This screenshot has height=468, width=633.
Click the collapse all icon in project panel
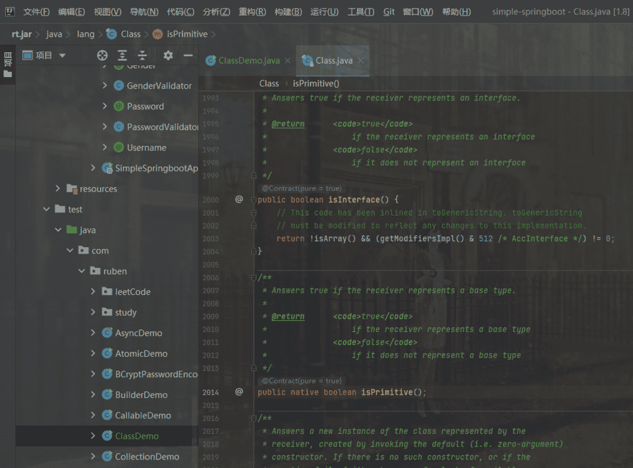click(142, 56)
